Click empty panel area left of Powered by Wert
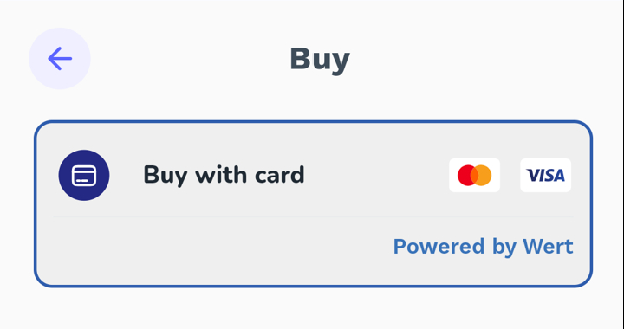Viewport: 624px width, 329px height. click(215, 247)
